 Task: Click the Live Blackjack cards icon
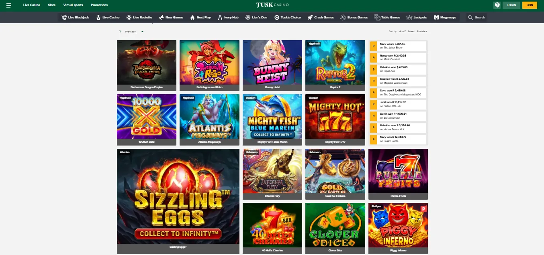coord(64,18)
